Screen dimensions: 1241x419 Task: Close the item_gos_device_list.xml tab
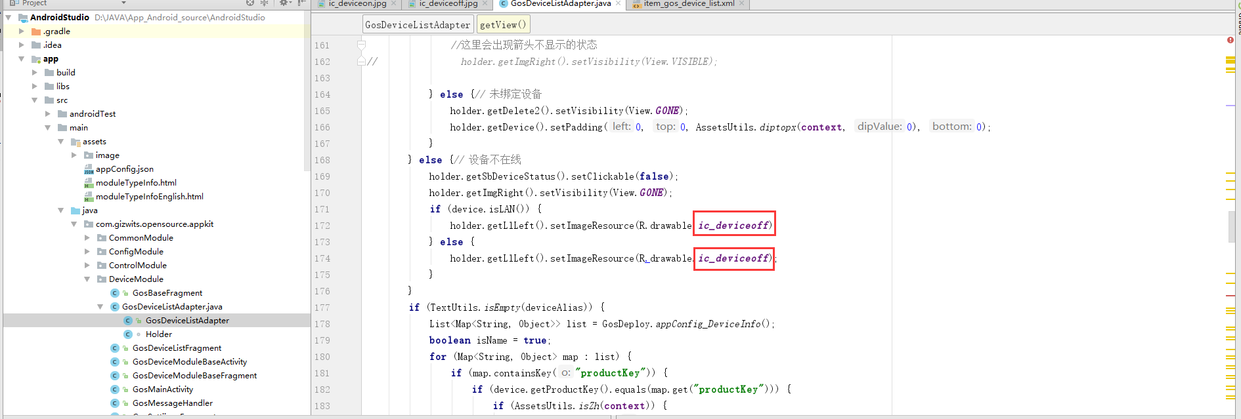tap(741, 3)
